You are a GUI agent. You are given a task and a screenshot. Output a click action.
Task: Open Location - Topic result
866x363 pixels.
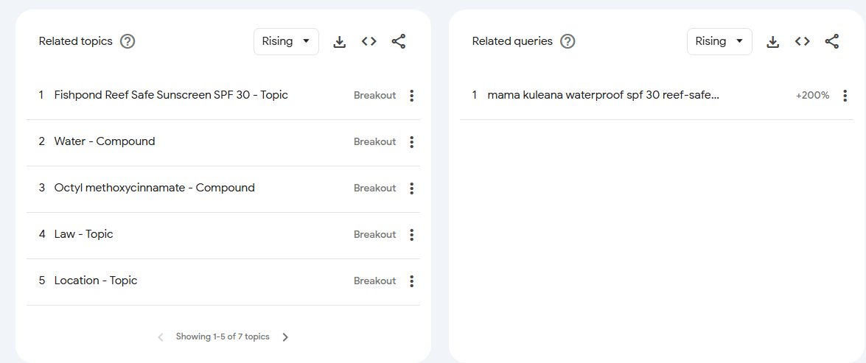(x=95, y=281)
